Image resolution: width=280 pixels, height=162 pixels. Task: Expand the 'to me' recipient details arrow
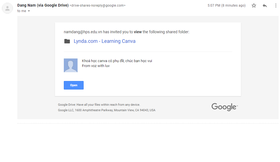tap(29, 11)
